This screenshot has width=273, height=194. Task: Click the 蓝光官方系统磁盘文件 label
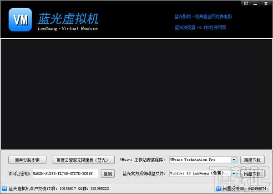coord(144,174)
